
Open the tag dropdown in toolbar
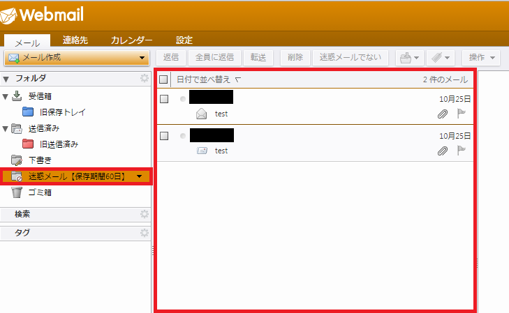pos(438,57)
